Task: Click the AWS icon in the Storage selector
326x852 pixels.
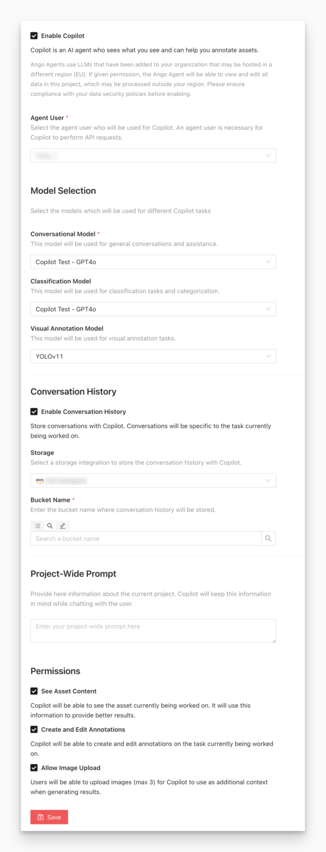Action: tap(39, 480)
